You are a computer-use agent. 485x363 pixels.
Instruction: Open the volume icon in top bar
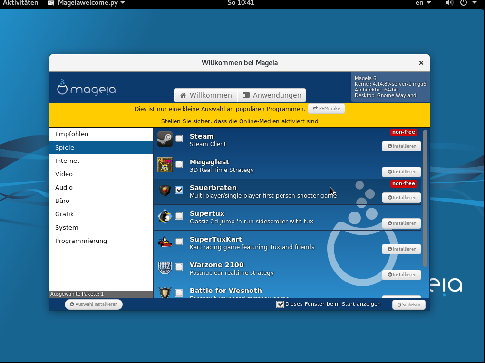coord(449,3)
